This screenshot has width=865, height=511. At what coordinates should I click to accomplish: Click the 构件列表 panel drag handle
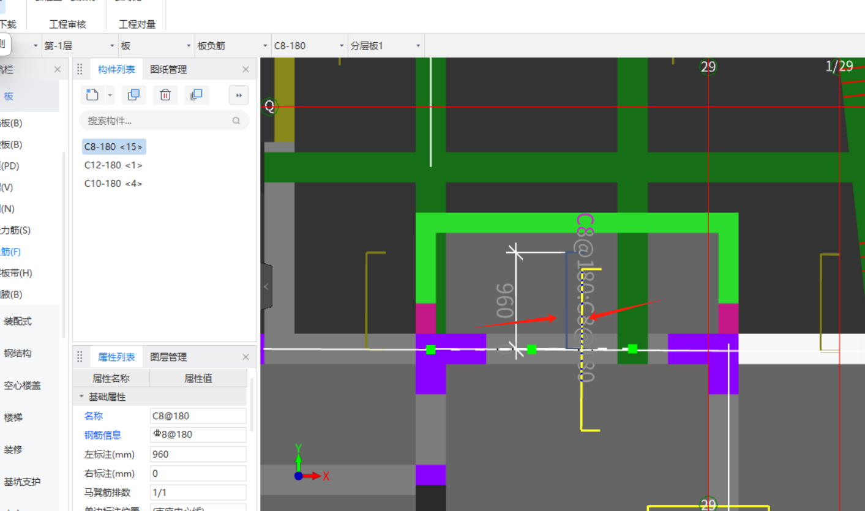tap(80, 70)
